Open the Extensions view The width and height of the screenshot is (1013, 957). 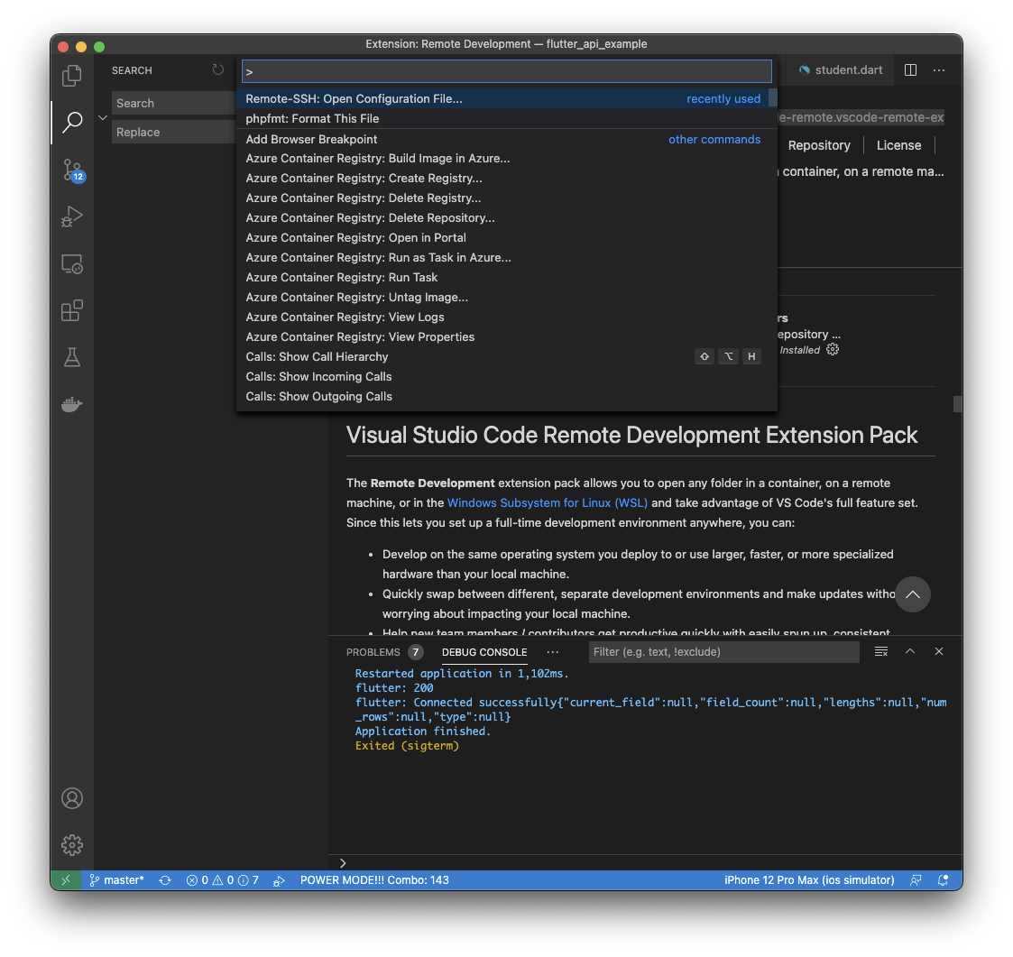(x=71, y=310)
